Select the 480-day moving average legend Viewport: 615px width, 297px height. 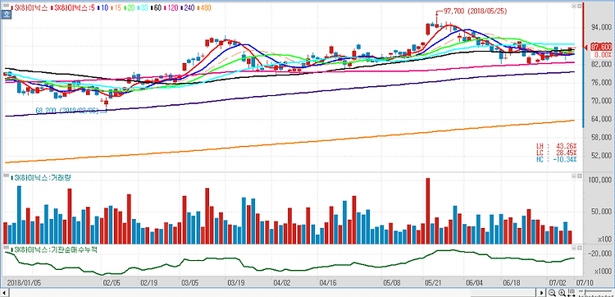pos(205,7)
